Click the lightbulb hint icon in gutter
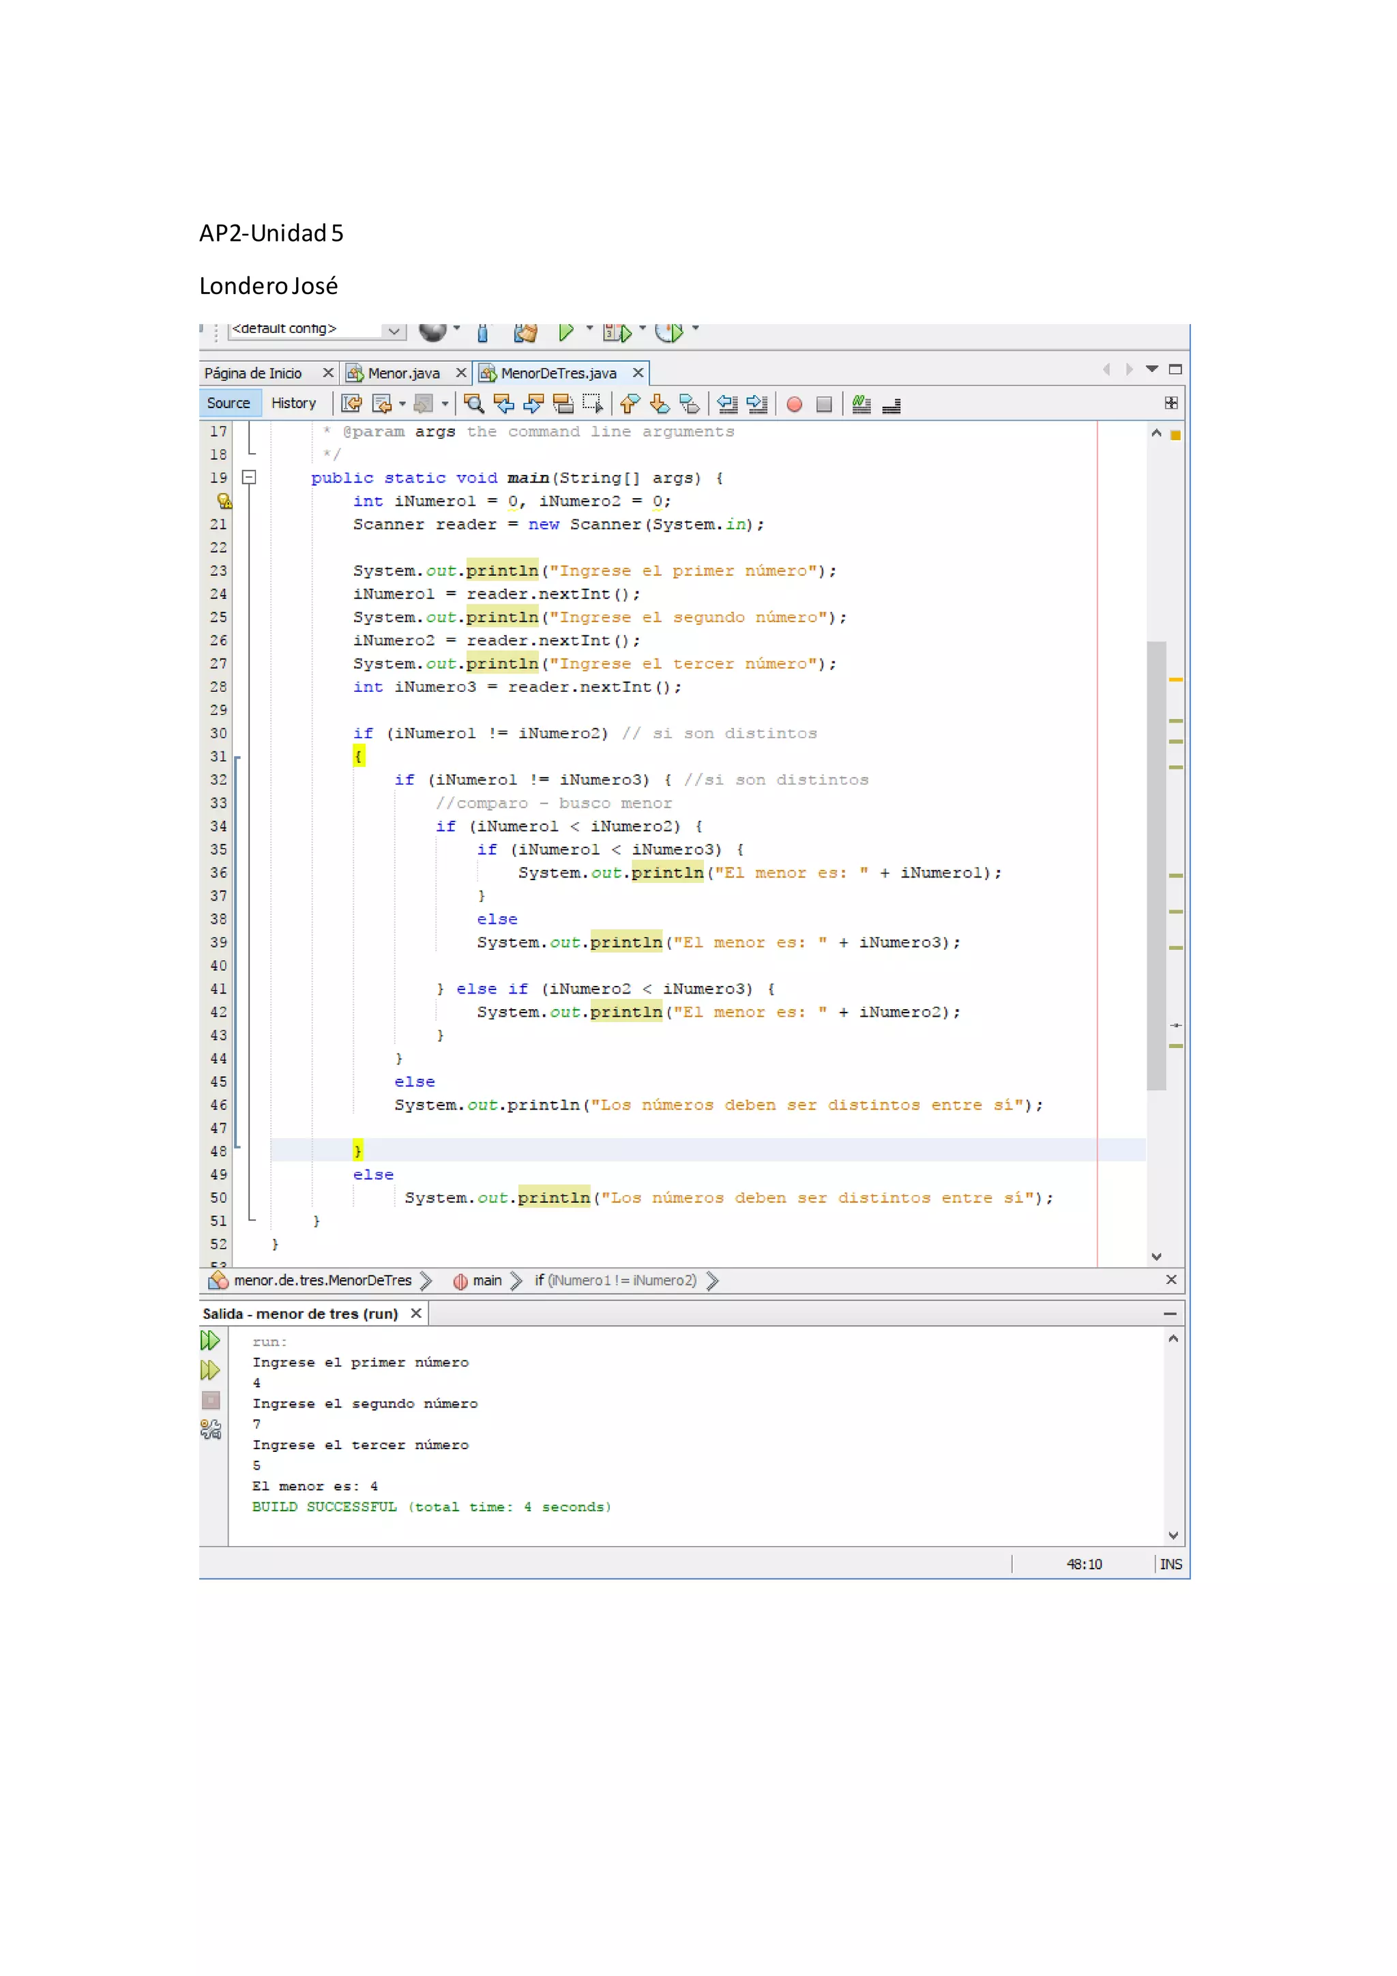This screenshot has height=1976, width=1397. [x=224, y=501]
